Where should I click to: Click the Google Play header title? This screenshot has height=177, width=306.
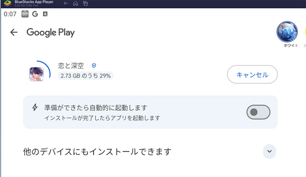click(x=50, y=33)
